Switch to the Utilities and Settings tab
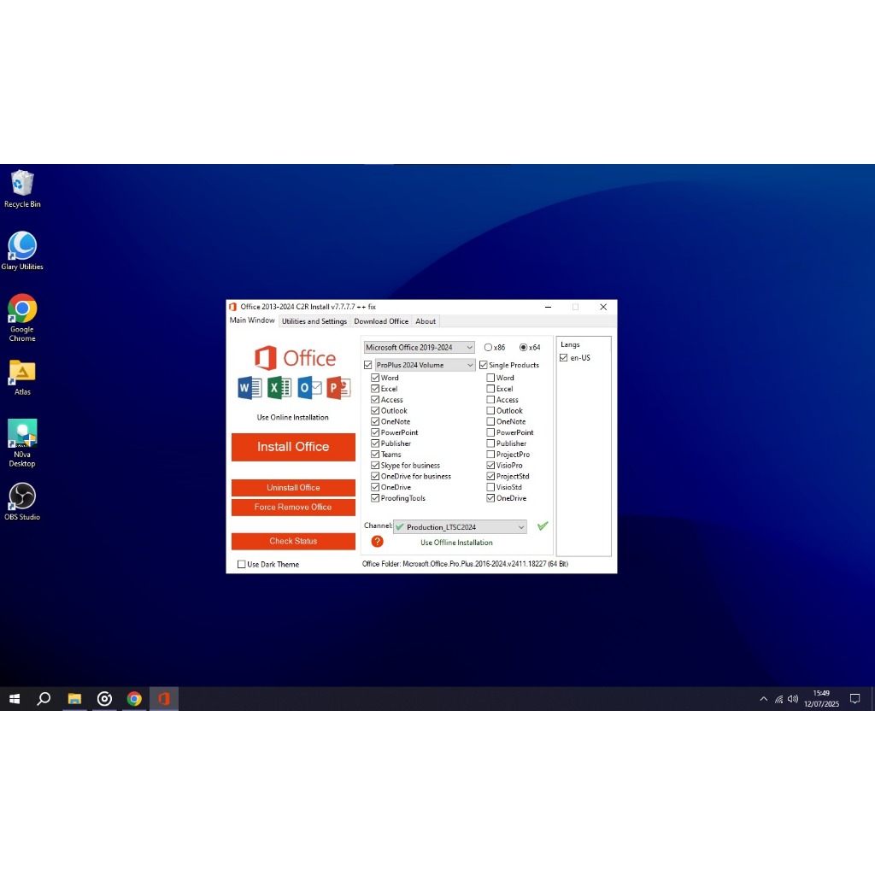 coord(314,320)
